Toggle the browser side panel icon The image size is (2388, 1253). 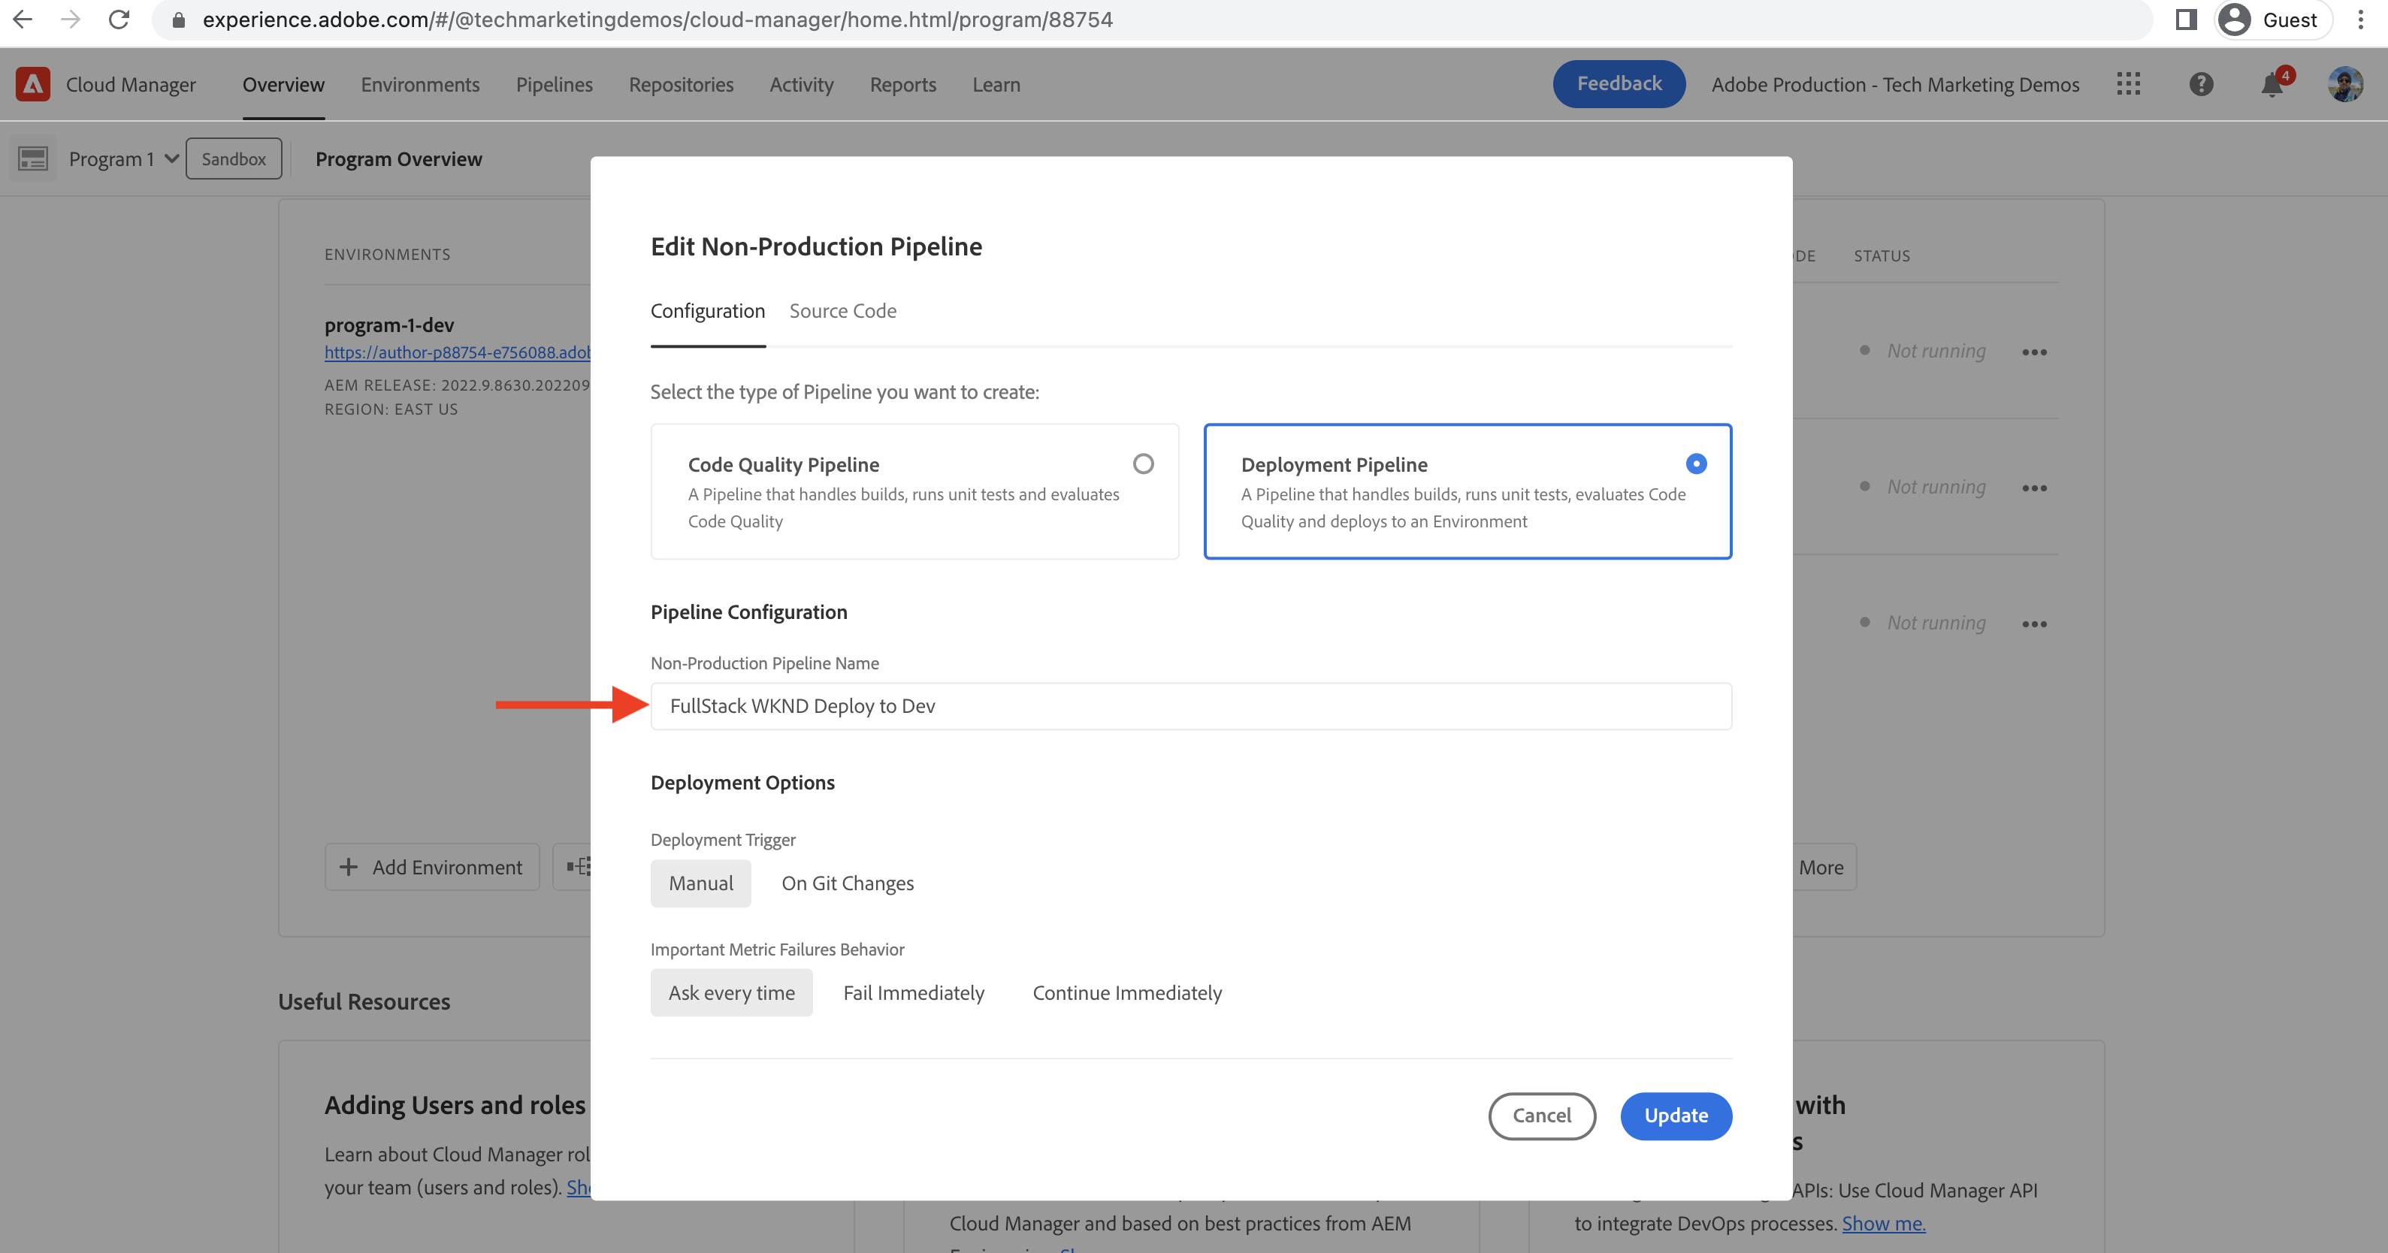point(2185,20)
